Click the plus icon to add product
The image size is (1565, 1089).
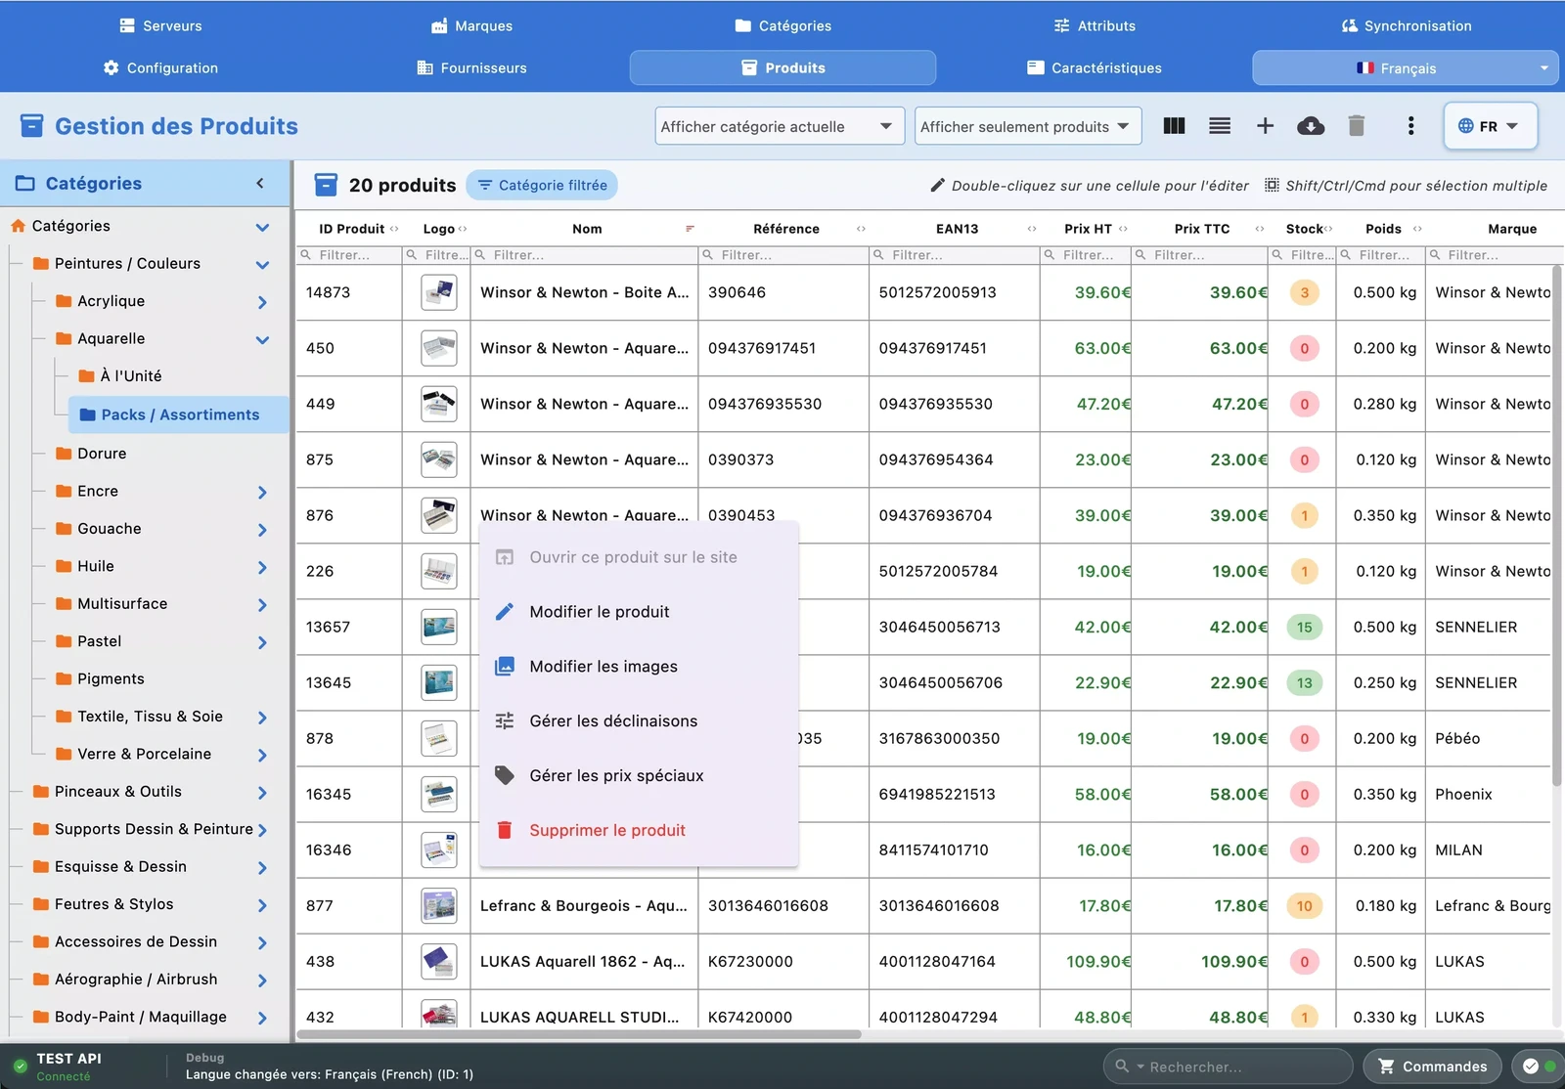pyautogui.click(x=1265, y=126)
